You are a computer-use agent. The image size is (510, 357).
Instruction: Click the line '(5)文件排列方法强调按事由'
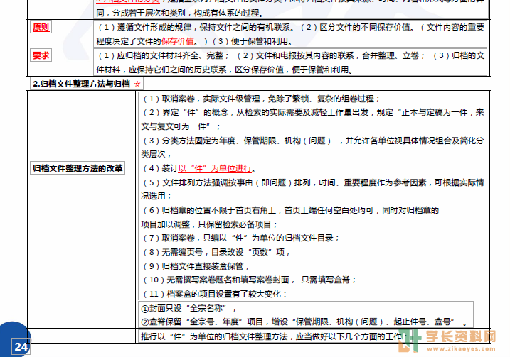coord(313,182)
